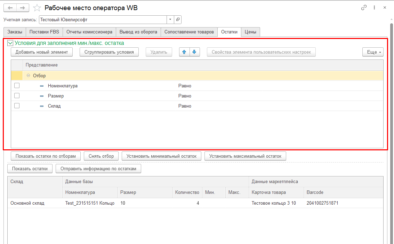Move condition down with blue down arrow
394x244 pixels.
click(194, 52)
